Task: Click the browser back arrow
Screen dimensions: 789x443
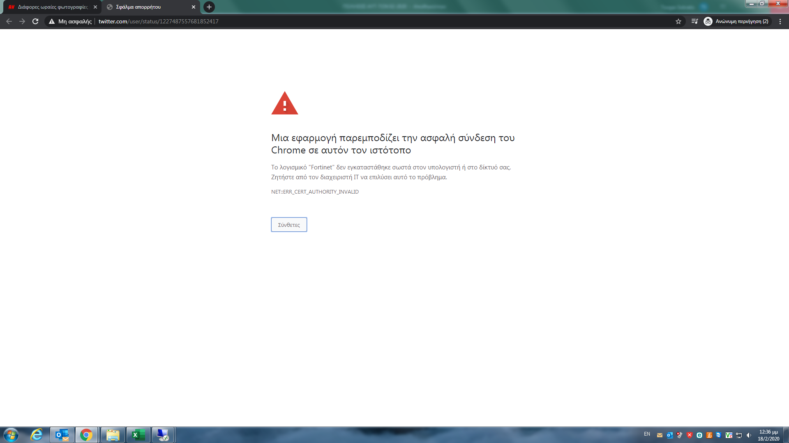Action: tap(9, 21)
